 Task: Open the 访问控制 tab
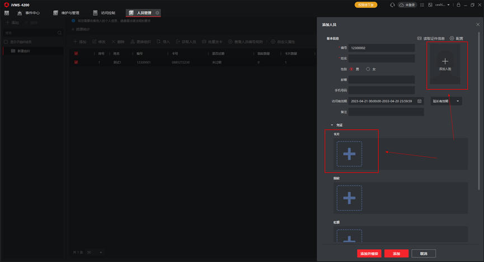(x=104, y=13)
